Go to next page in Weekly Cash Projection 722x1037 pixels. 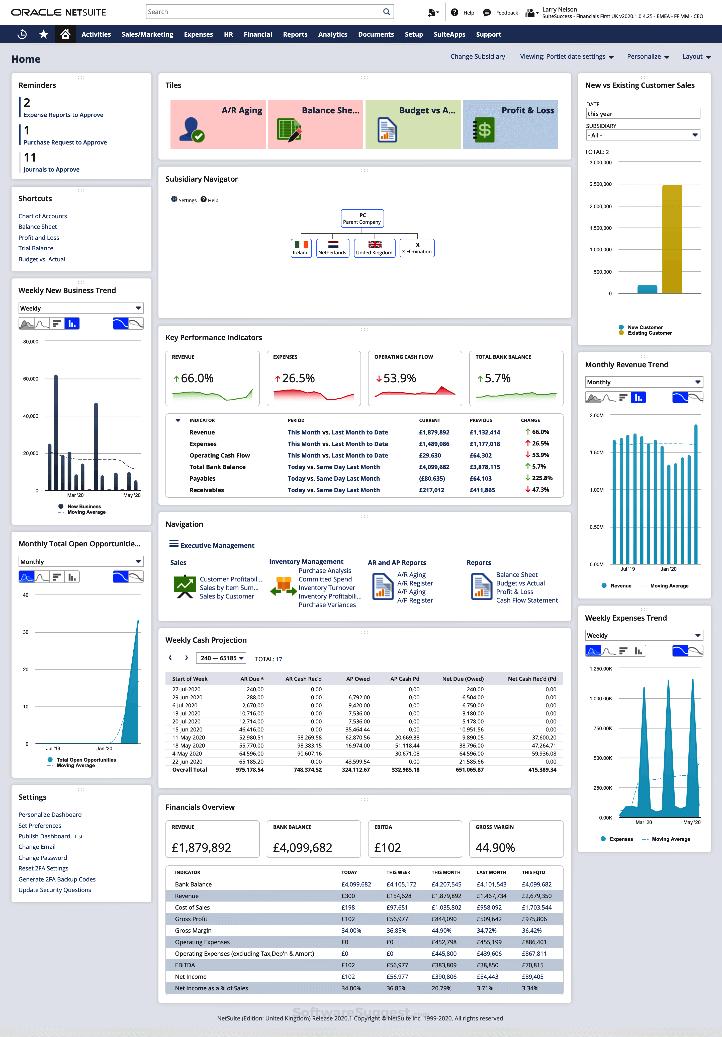coord(186,658)
